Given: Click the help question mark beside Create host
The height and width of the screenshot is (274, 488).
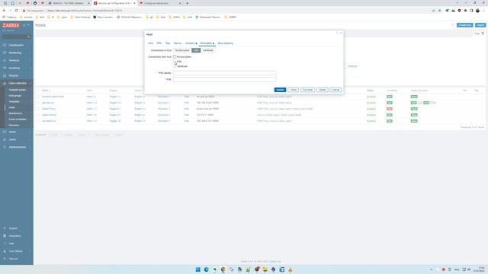Looking at the screenshot, I should click(x=452, y=25).
